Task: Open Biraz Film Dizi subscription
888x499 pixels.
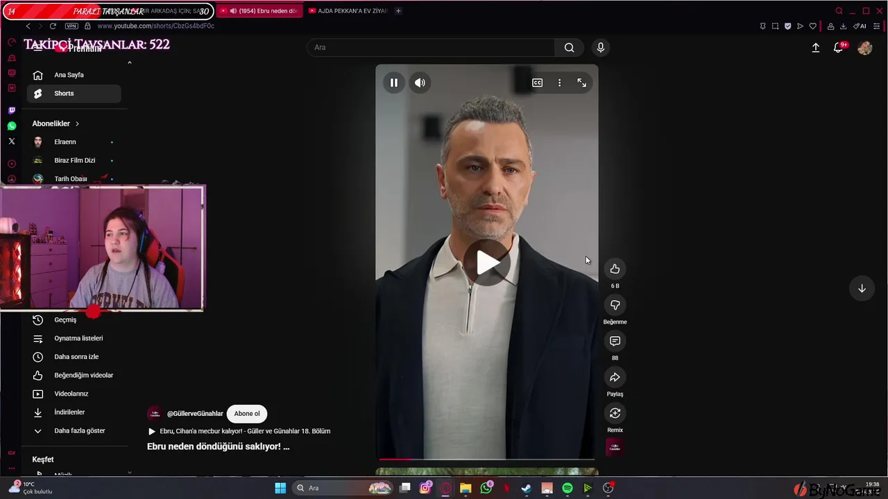Action: [x=74, y=160]
